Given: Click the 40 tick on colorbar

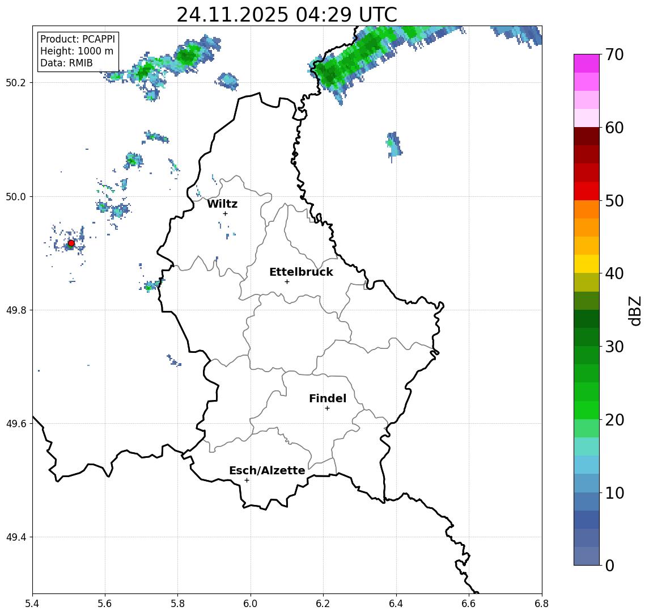Looking at the screenshot, I should (x=614, y=273).
